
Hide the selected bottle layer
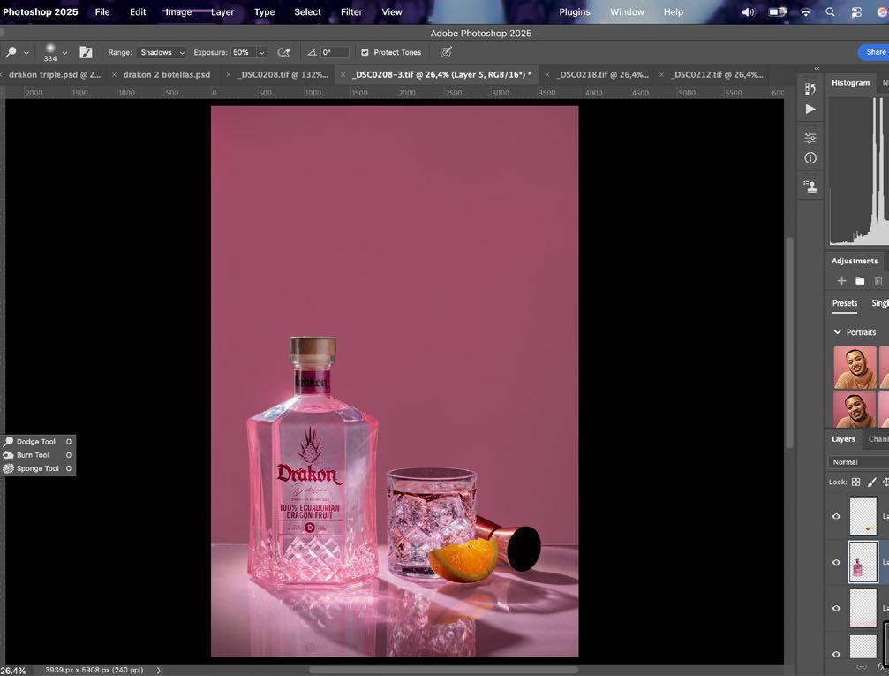point(836,563)
